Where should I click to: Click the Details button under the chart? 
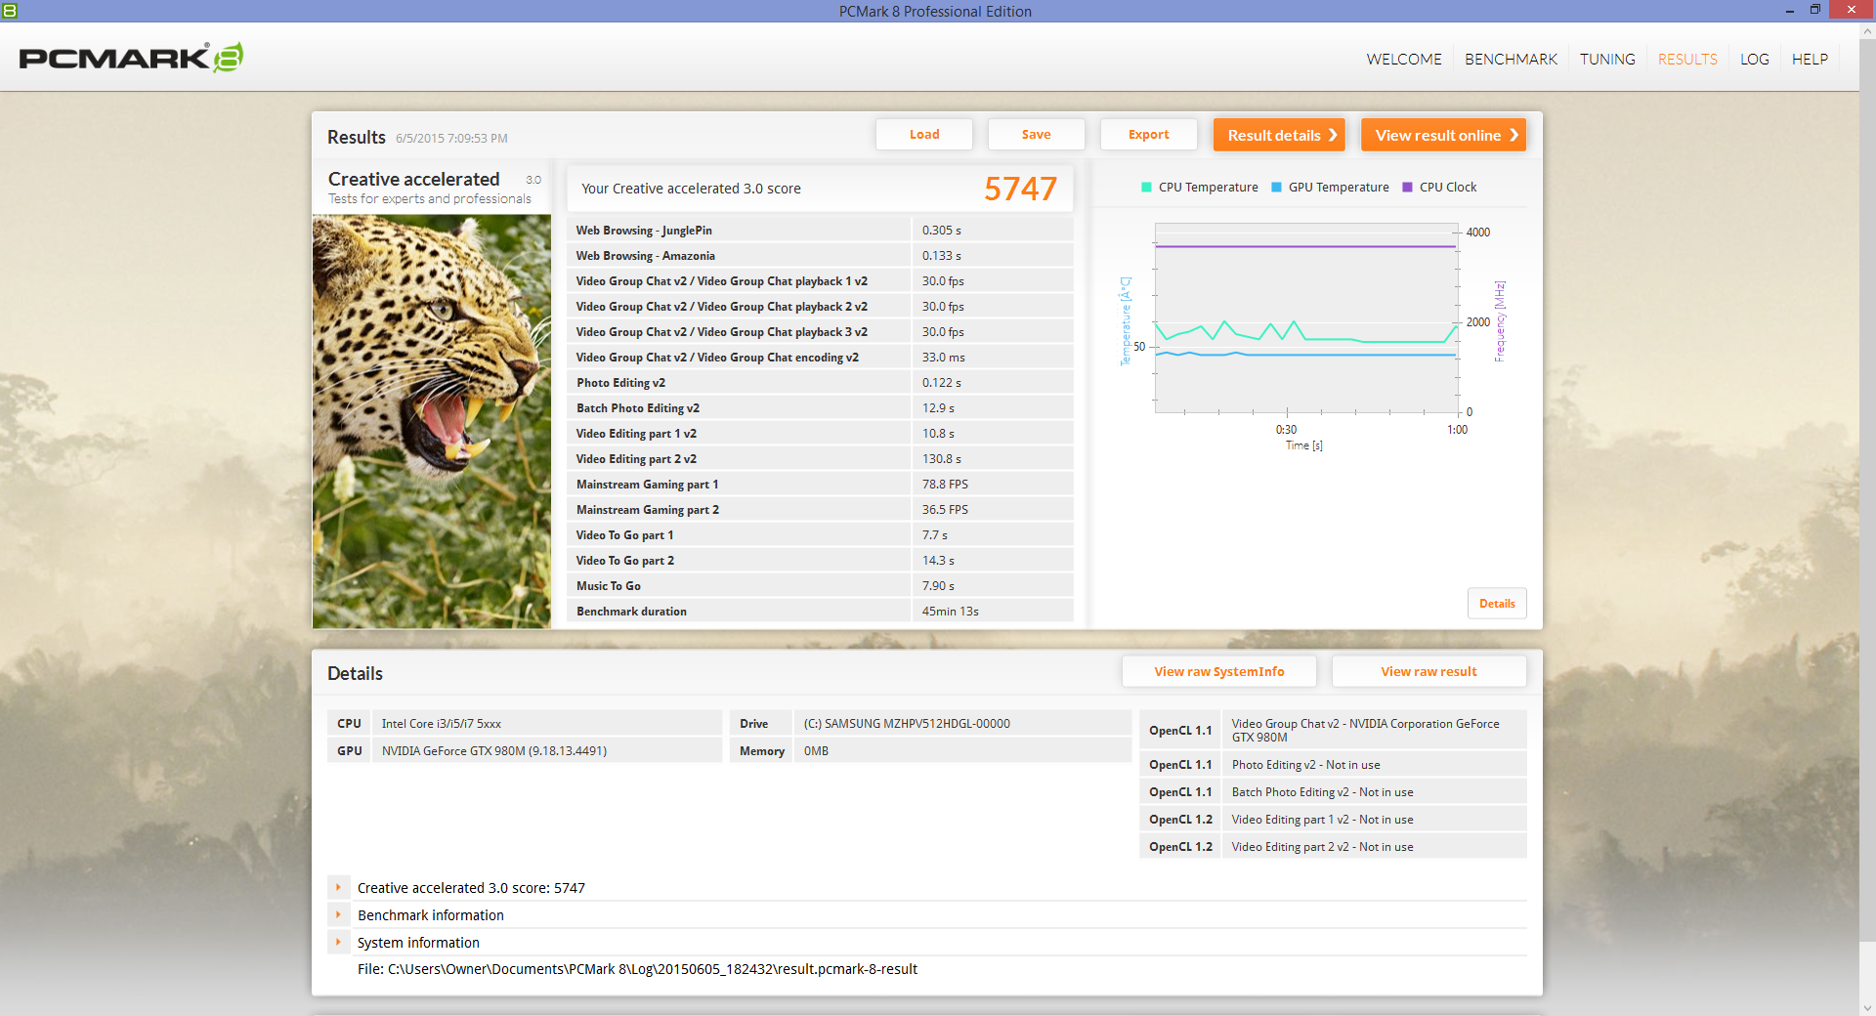pyautogui.click(x=1497, y=604)
